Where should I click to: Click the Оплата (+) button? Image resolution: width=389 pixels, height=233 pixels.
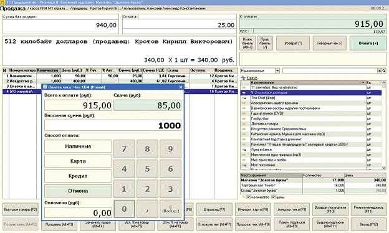(368, 44)
